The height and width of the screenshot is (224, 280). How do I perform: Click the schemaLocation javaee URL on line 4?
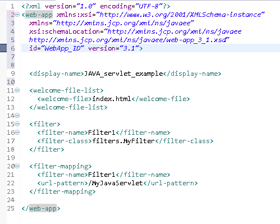click(x=173, y=31)
